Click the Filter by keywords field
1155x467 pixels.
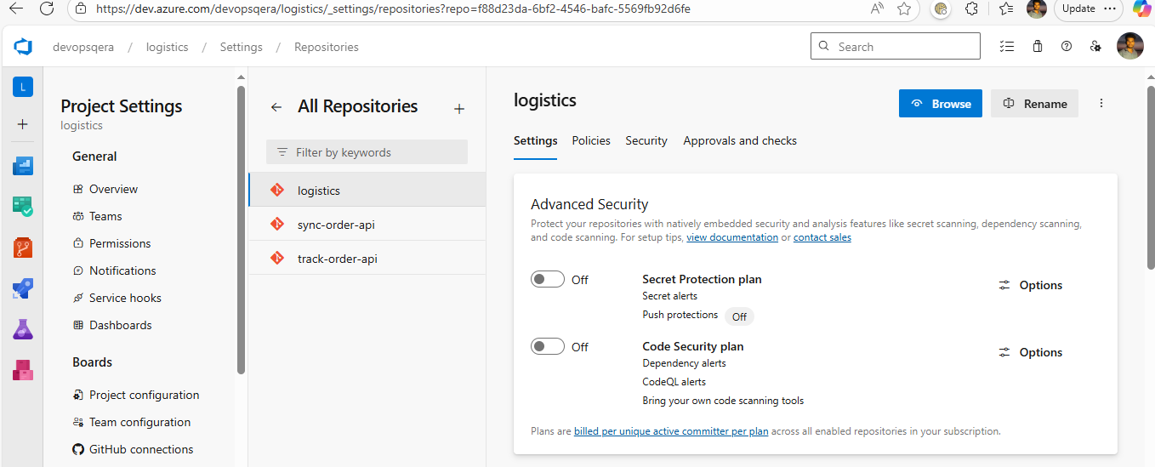367,152
